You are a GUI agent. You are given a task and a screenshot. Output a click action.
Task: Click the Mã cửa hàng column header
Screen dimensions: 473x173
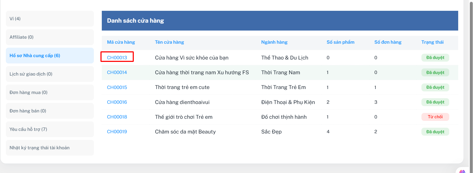point(121,42)
